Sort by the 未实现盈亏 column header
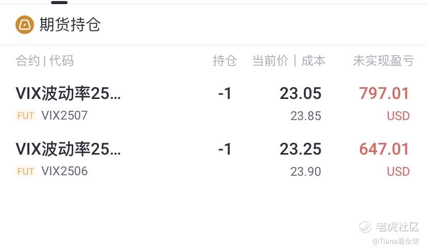 [x=384, y=60]
